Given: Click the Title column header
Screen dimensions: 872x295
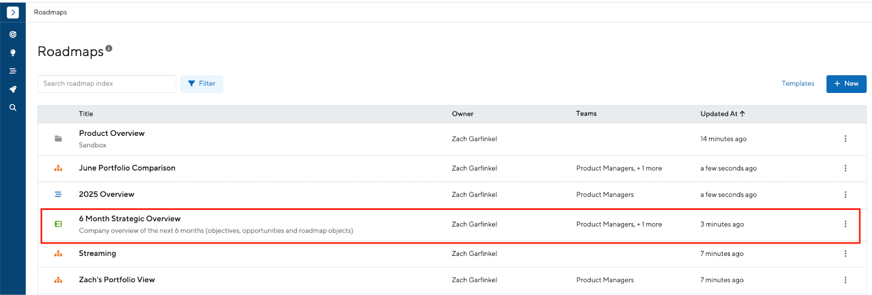Looking at the screenshot, I should 86,114.
